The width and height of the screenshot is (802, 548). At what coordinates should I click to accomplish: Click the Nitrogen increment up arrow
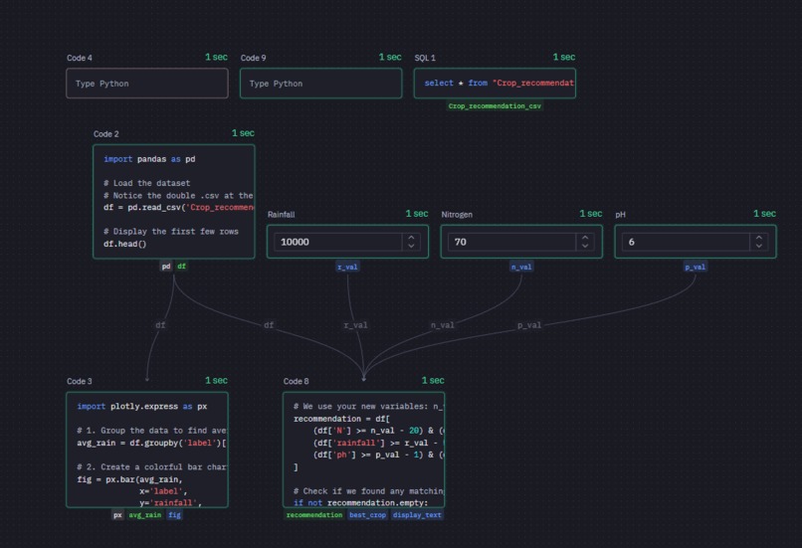pyautogui.click(x=585, y=238)
